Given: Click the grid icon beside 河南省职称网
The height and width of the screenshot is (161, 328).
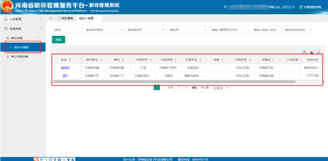Looking at the screenshot, I should tap(301, 7).
